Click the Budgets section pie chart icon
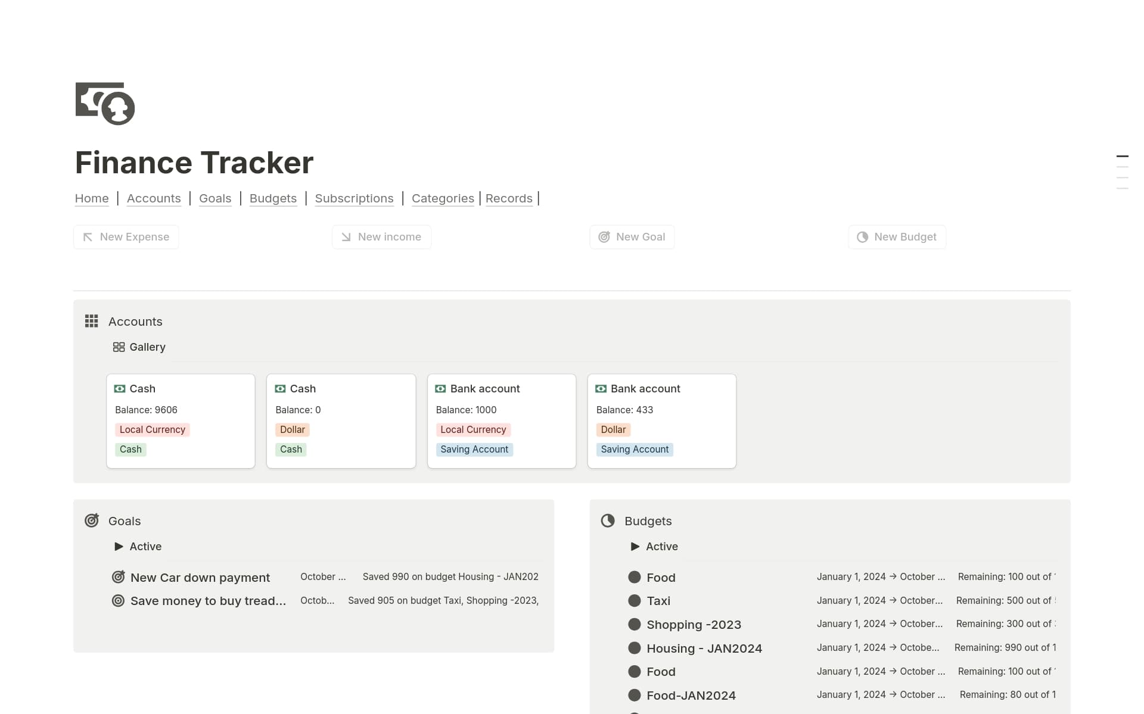 tap(608, 521)
